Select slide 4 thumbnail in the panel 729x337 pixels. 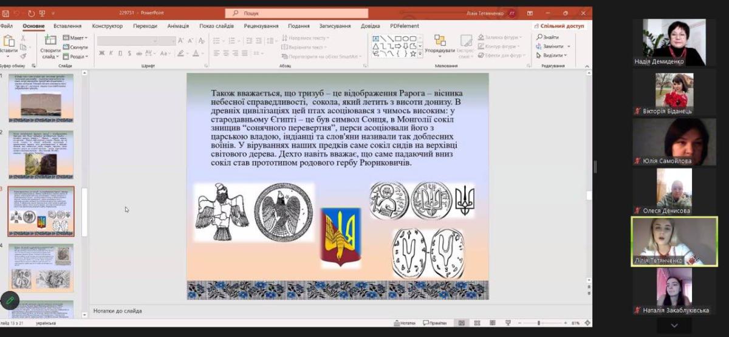41,267
